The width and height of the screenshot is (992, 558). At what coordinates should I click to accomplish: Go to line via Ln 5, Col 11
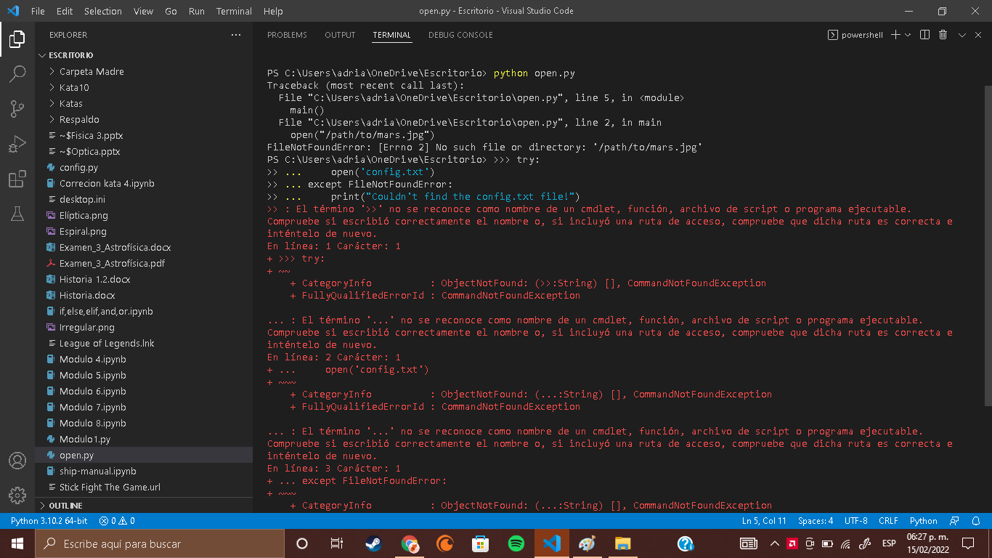(x=764, y=521)
